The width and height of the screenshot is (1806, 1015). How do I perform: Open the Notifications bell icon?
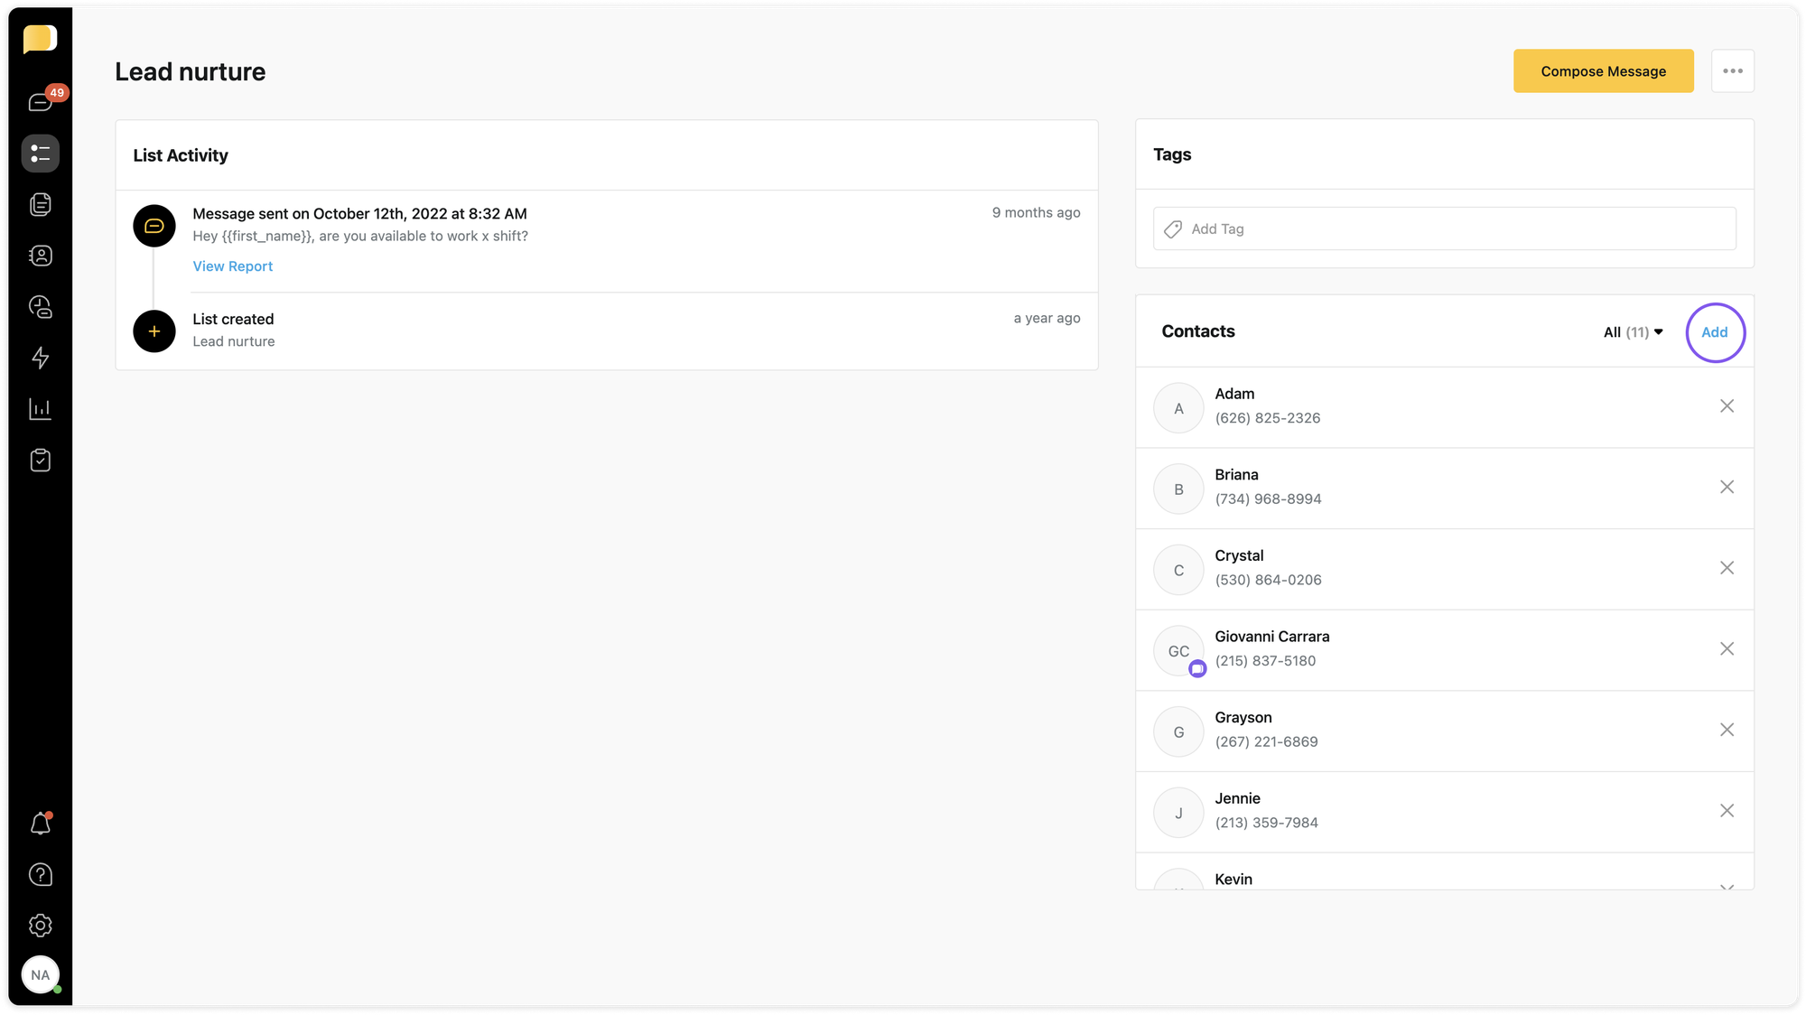pos(41,824)
